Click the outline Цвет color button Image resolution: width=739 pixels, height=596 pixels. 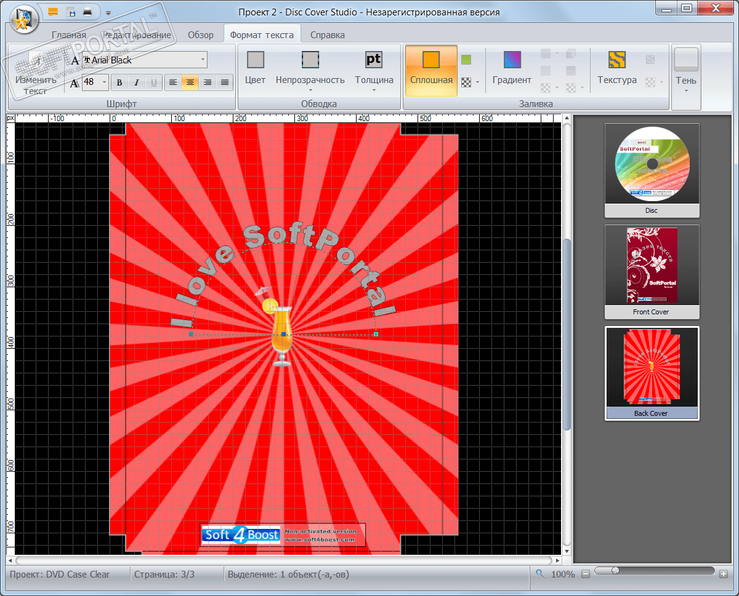[255, 68]
